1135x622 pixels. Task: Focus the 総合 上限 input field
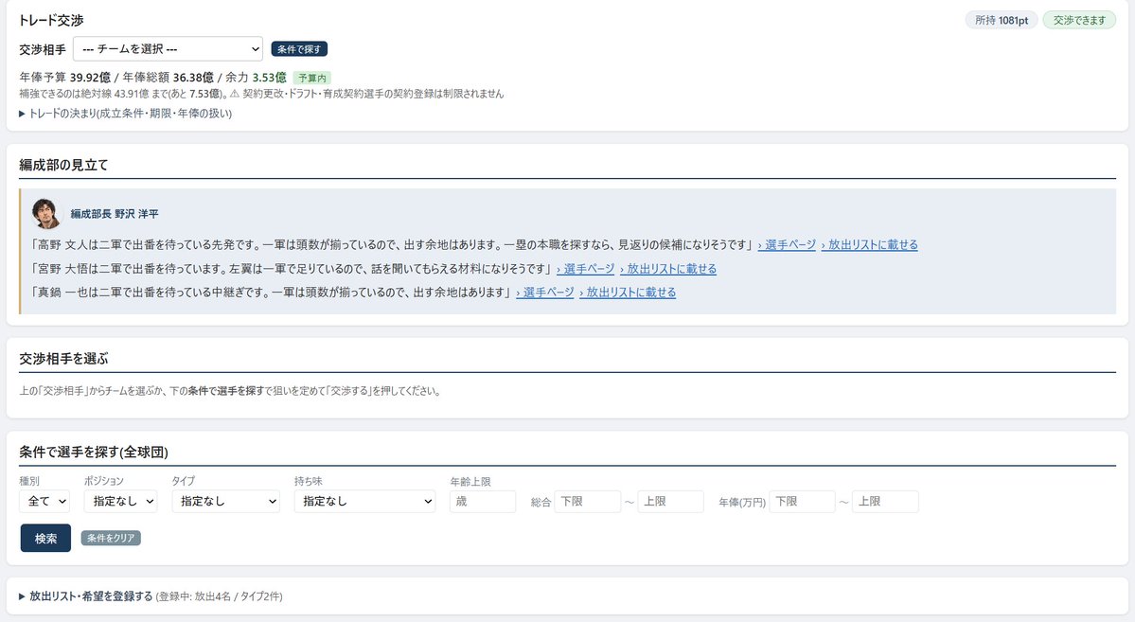click(x=671, y=501)
